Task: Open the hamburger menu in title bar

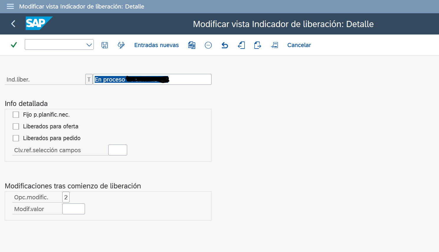Action: (10, 6)
